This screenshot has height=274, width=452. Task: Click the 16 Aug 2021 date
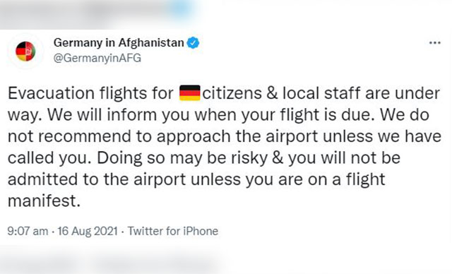tap(88, 231)
